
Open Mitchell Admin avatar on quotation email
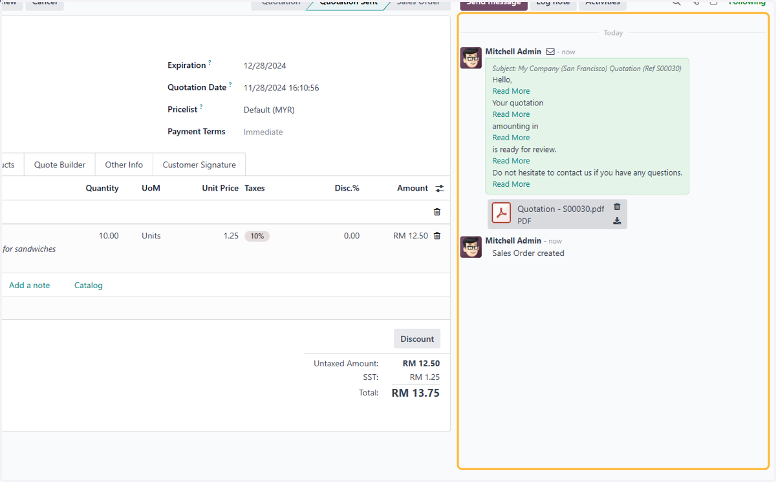pos(471,58)
